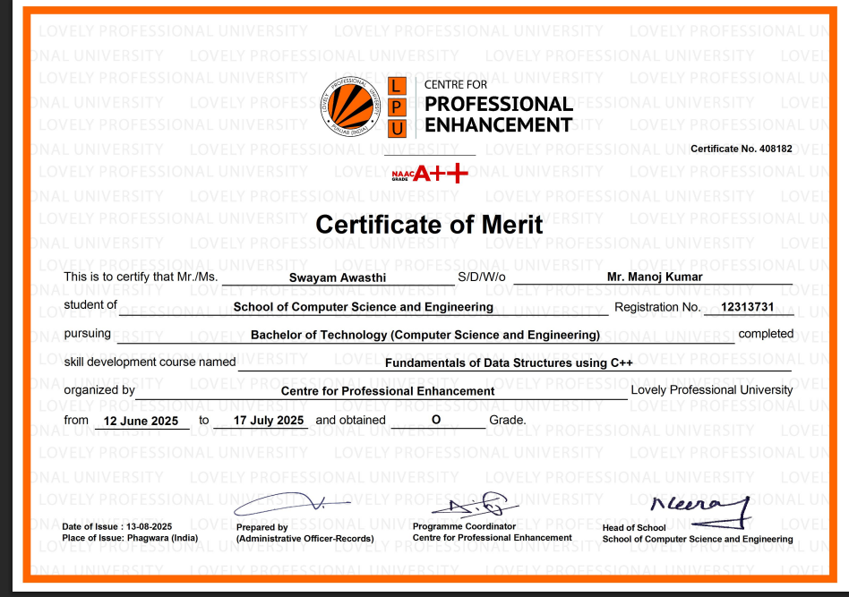849x597 pixels.
Task: Select the student name 'Swayam Awasthi'
Action: (x=338, y=277)
